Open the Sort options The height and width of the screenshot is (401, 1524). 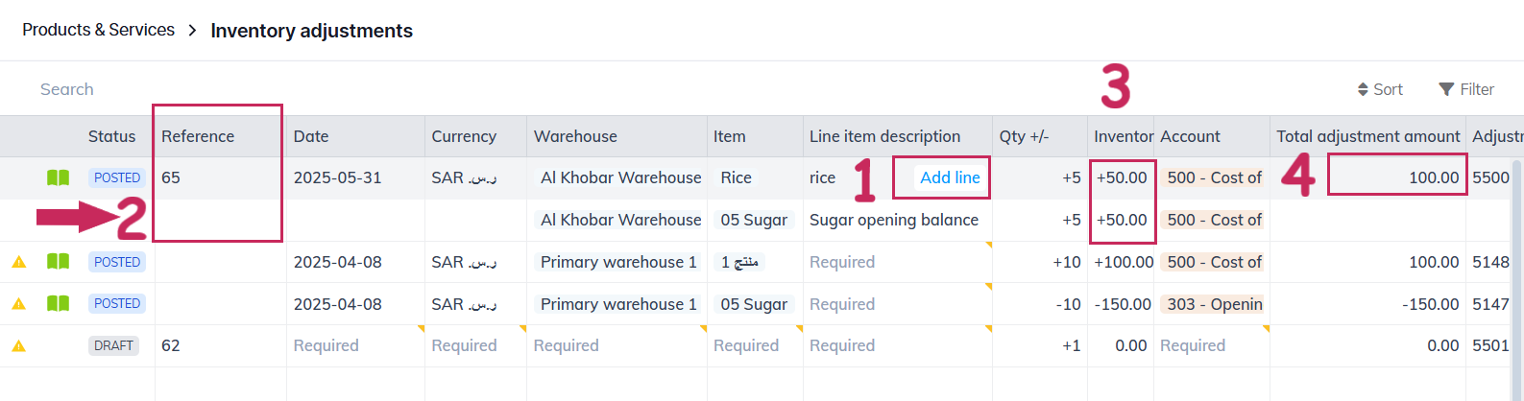point(1380,89)
